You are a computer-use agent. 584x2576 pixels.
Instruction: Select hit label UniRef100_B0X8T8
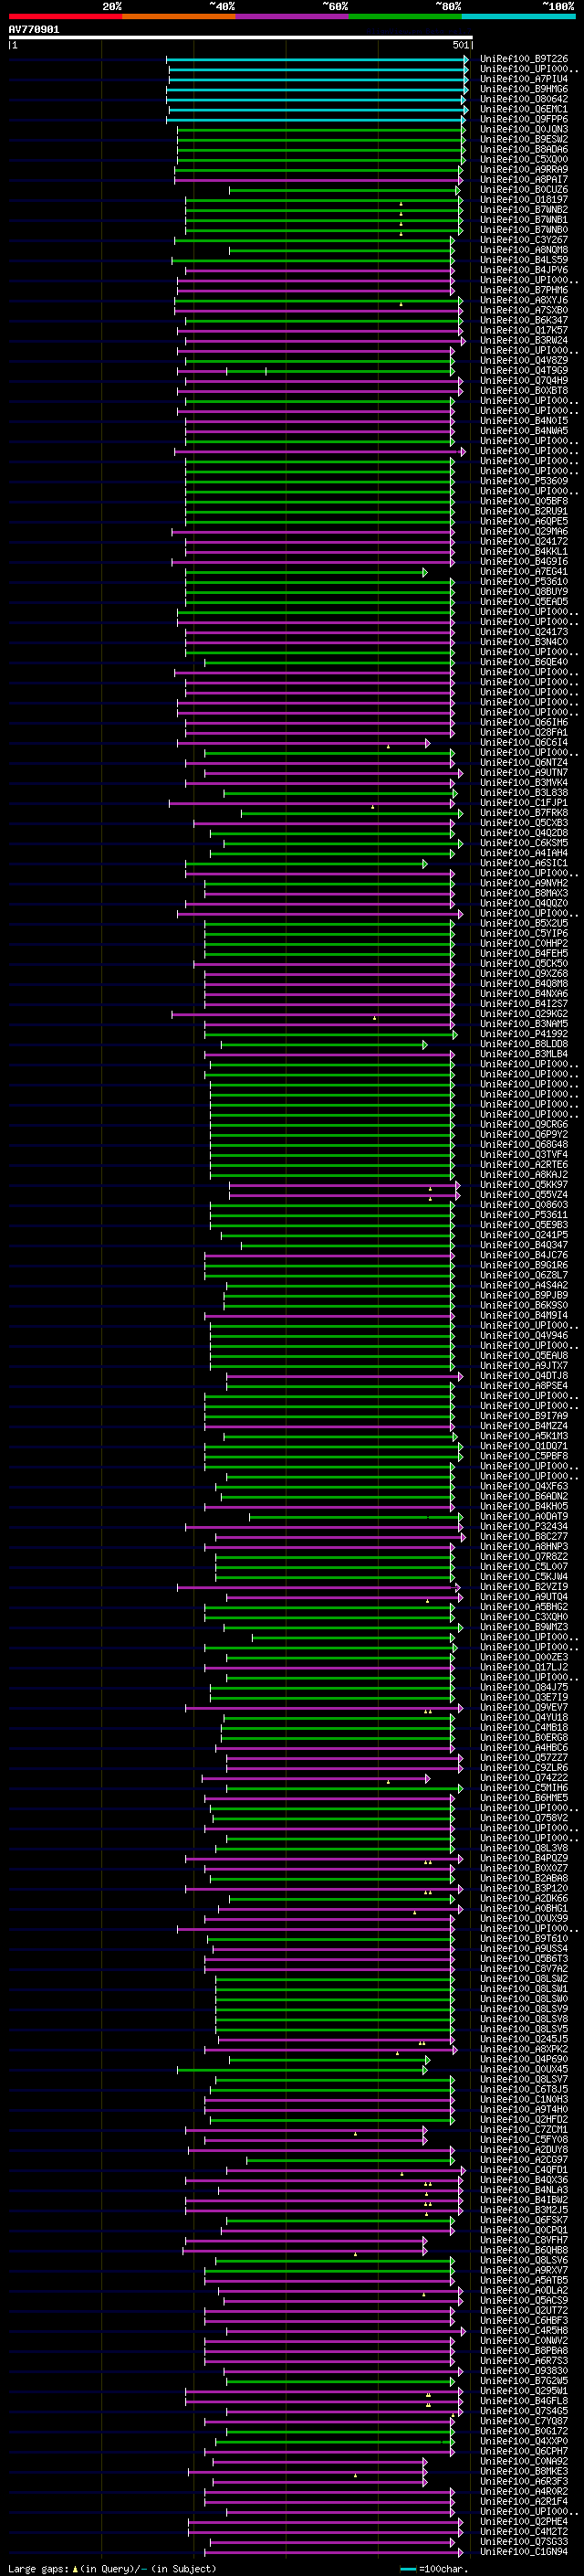pyautogui.click(x=524, y=391)
